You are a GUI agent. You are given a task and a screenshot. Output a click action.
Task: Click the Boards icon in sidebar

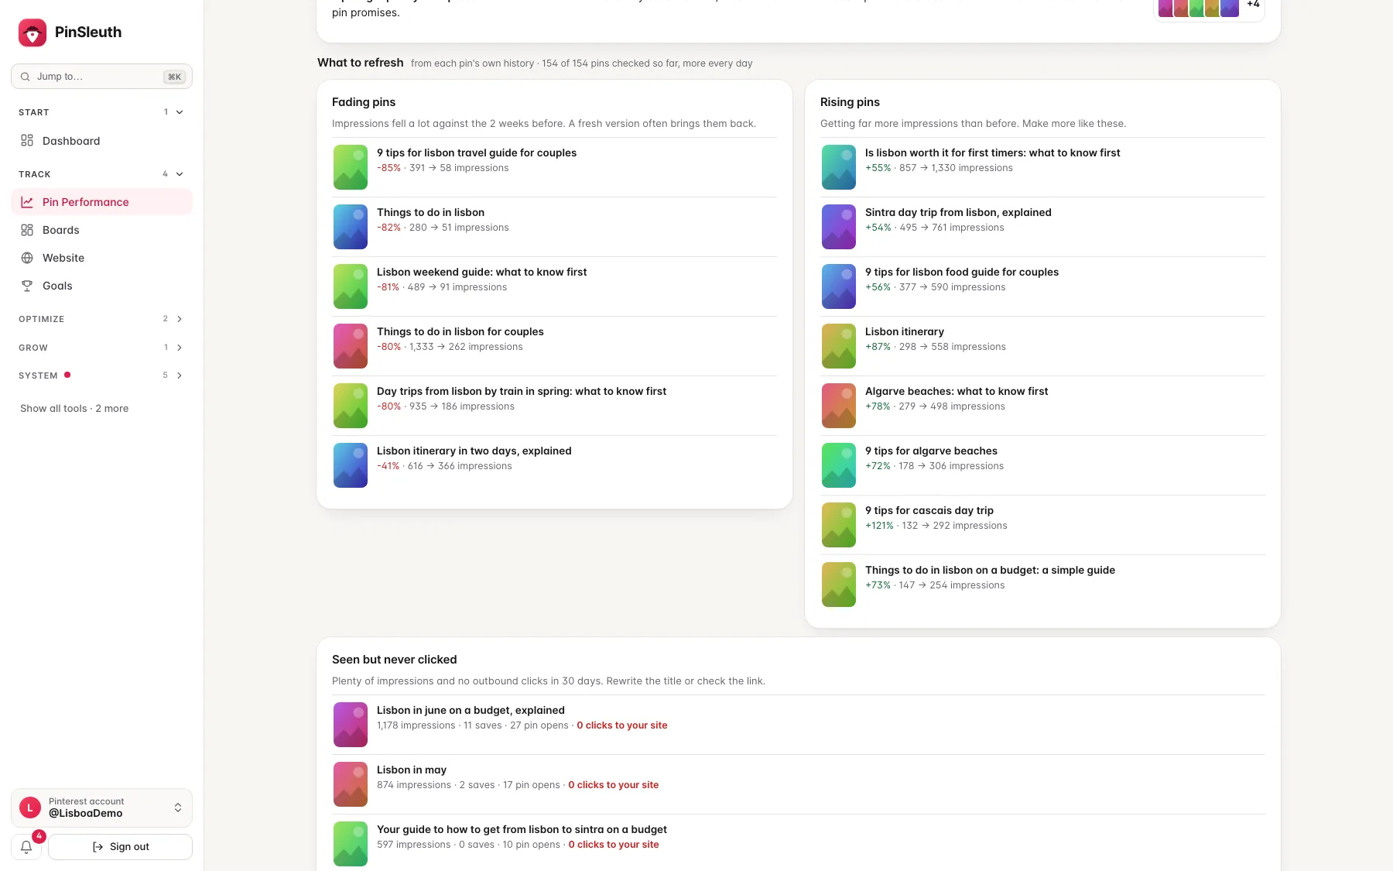click(x=27, y=230)
